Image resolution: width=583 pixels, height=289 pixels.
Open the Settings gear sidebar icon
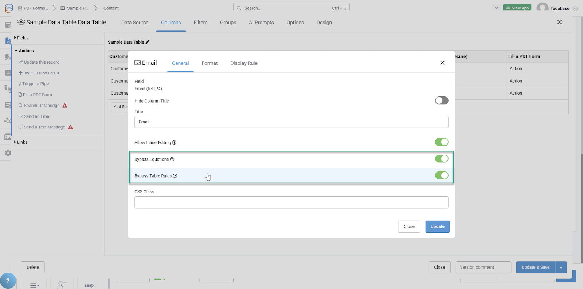pyautogui.click(x=8, y=153)
